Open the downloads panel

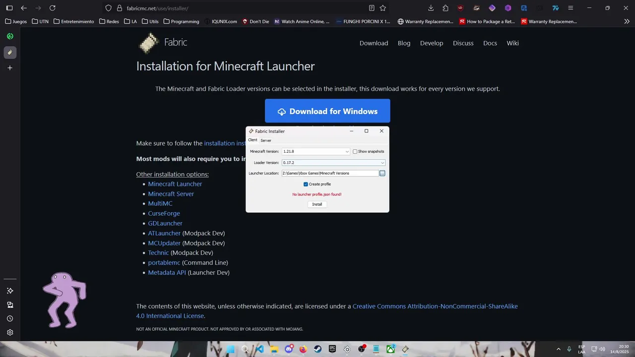431,8
